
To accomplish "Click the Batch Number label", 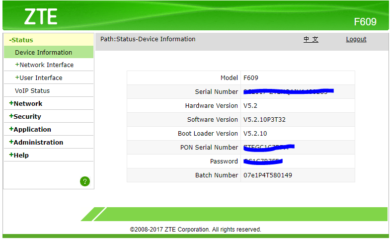I will (217, 175).
